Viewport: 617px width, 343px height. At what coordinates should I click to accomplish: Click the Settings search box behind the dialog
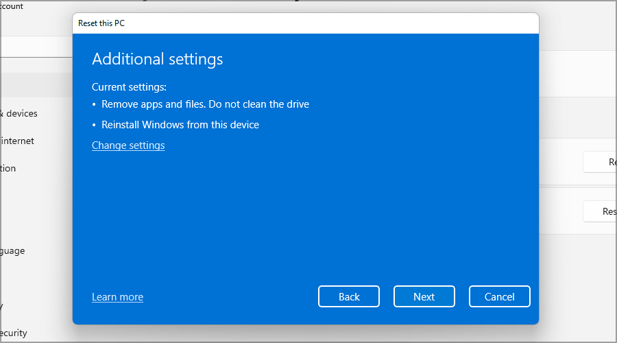coord(34,47)
